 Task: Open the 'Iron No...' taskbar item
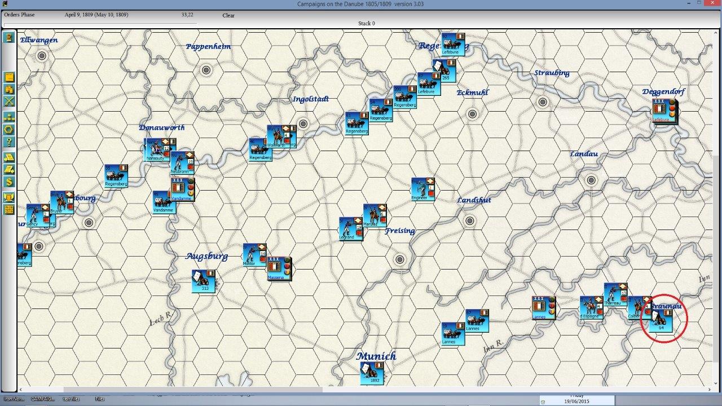point(14,399)
